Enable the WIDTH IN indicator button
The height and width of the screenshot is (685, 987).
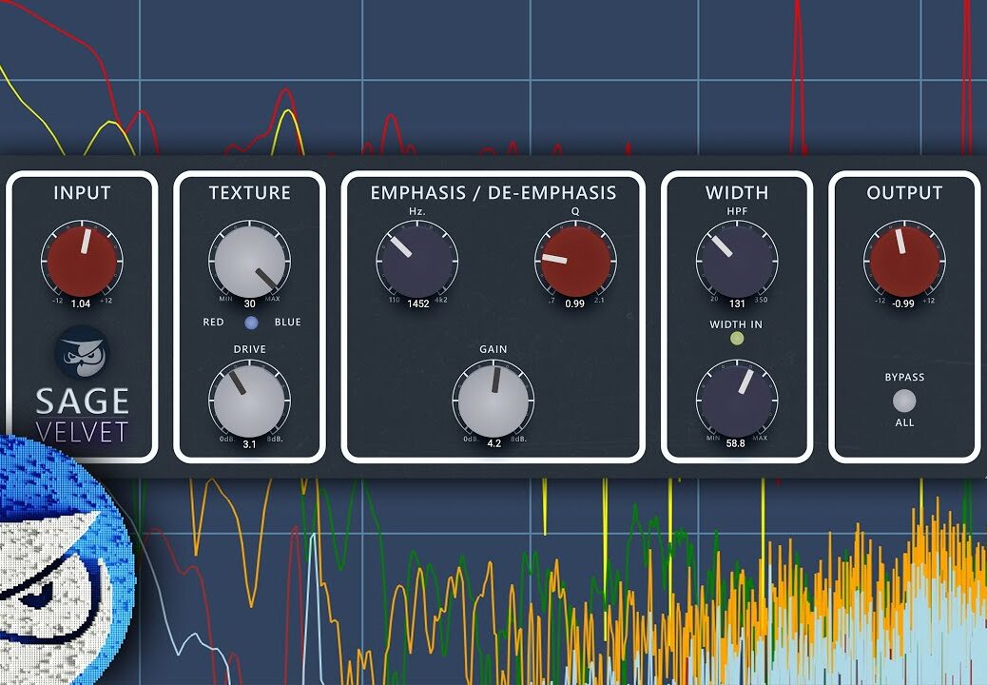pyautogui.click(x=736, y=338)
